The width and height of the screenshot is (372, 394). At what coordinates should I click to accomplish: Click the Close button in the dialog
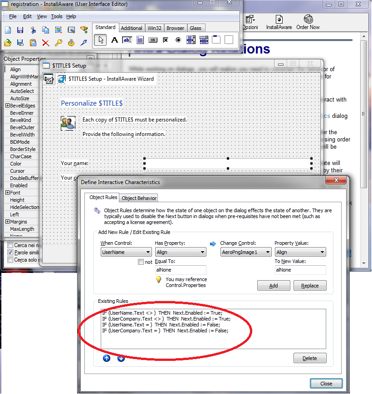pyautogui.click(x=326, y=384)
